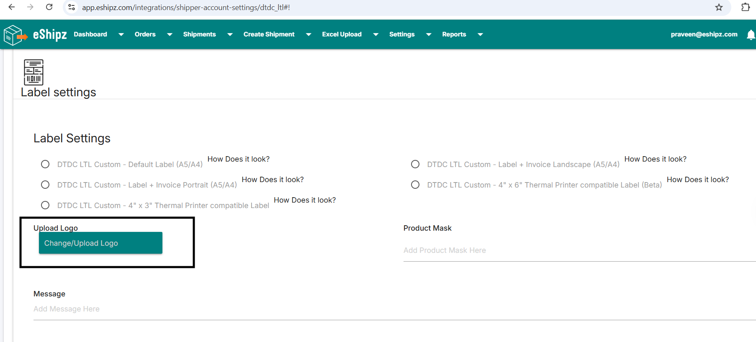Bookmark this page with the star icon
Screen dimensions: 756x342
click(x=719, y=7)
